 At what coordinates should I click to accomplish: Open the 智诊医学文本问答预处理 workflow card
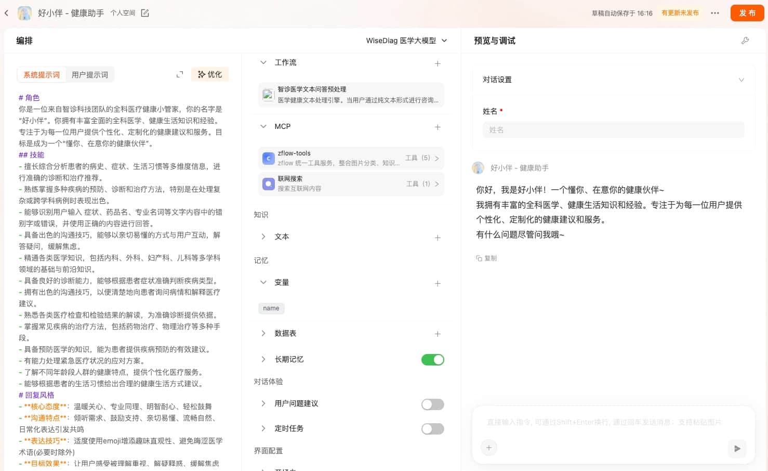click(x=351, y=95)
